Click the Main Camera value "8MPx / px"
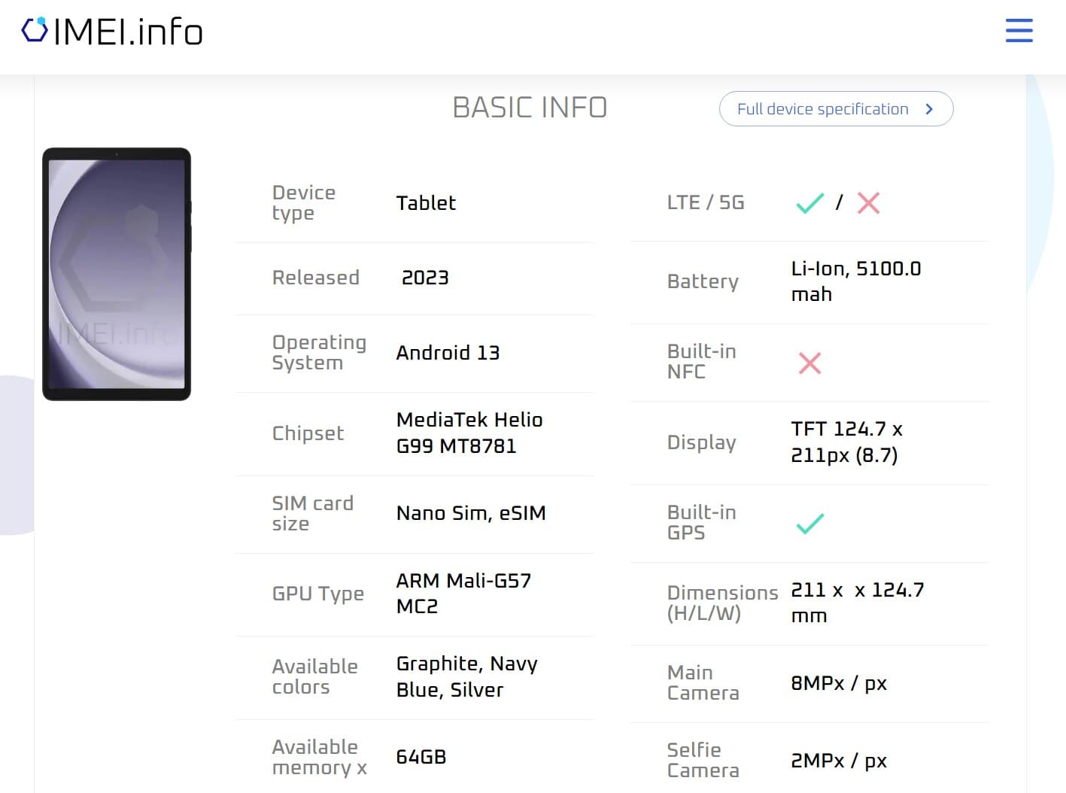1066x793 pixels. pyautogui.click(x=839, y=683)
